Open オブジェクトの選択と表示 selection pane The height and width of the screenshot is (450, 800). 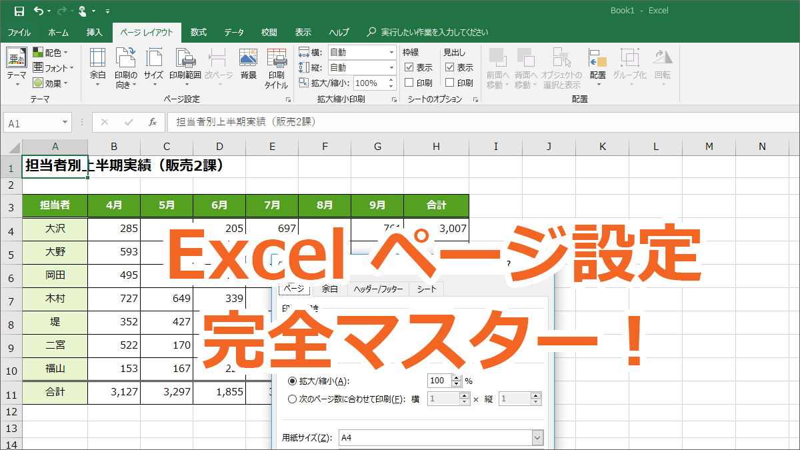[x=561, y=68]
